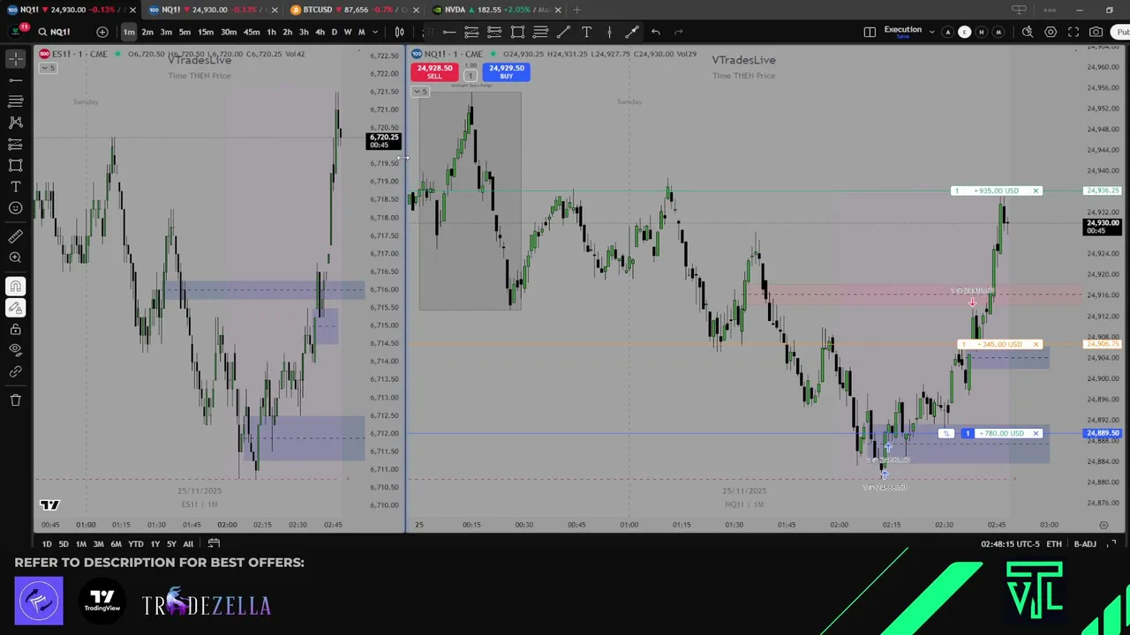Toggle stay in drawing mode pencil-lock
This screenshot has width=1130, height=635.
15,308
